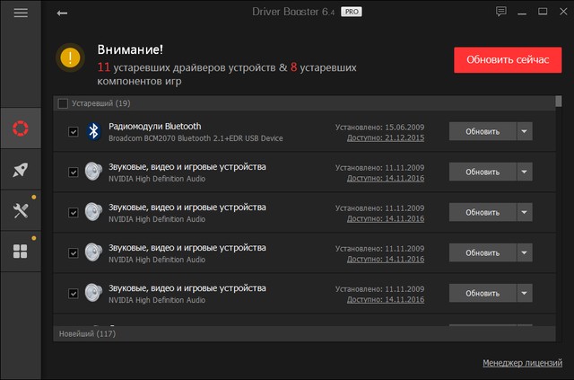The width and height of the screenshot is (574, 380).
Task: Open the hamburger menu in the sidebar
Action: pos(21,13)
